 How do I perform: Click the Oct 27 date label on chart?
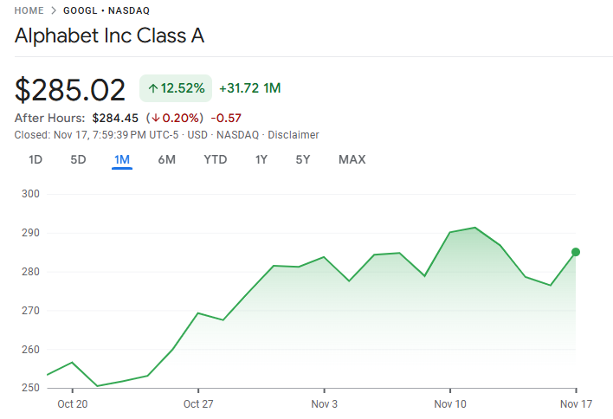pos(198,404)
